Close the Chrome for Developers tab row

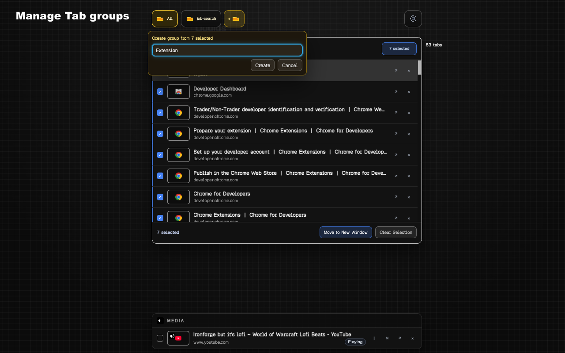pos(409,197)
